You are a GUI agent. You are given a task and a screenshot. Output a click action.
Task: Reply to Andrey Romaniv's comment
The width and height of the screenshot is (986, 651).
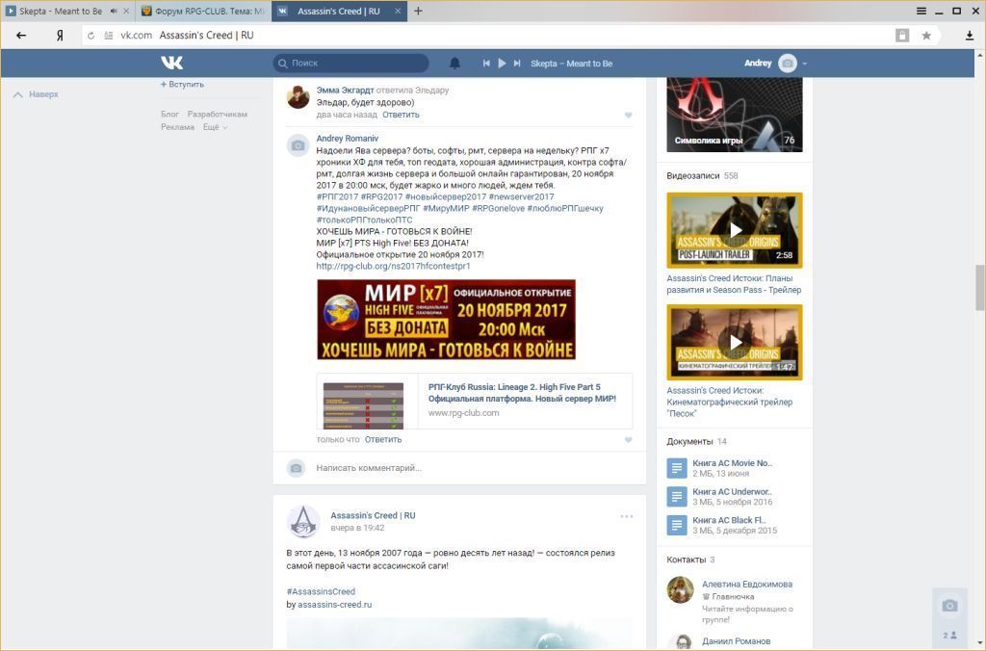383,440
